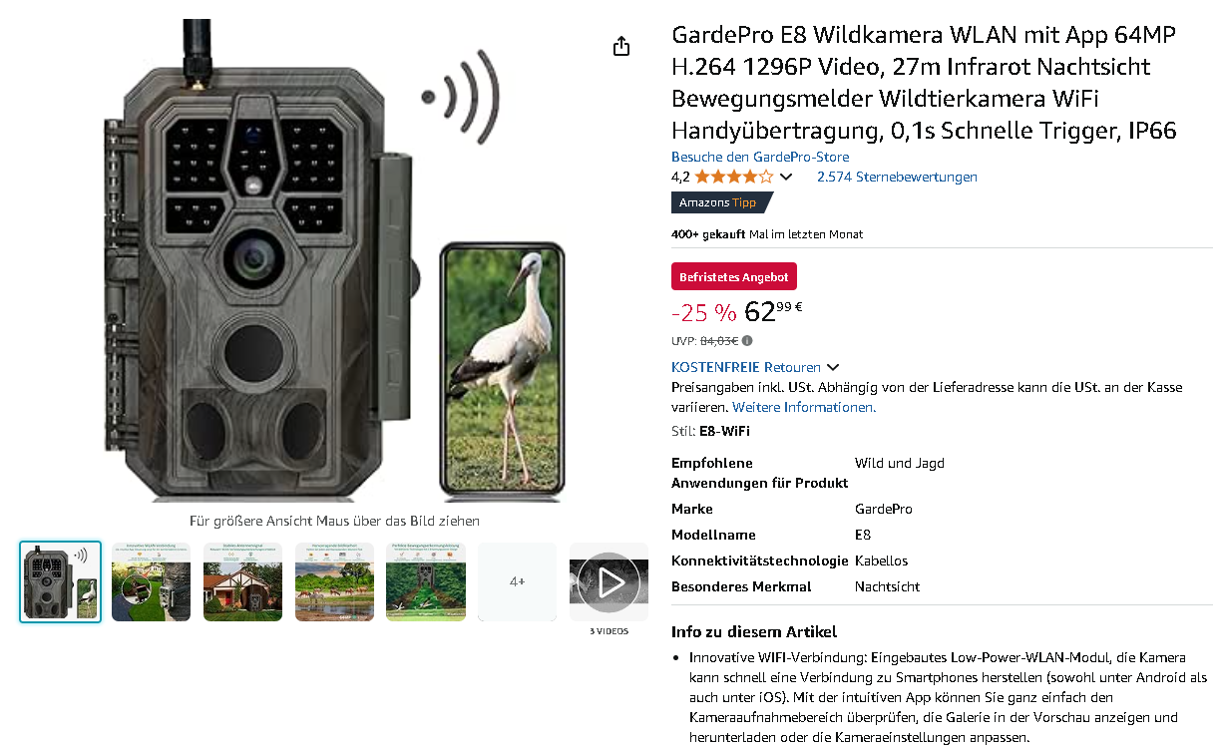The height and width of the screenshot is (749, 1219).
Task: Open Weitere Informationen link
Action: click(804, 407)
